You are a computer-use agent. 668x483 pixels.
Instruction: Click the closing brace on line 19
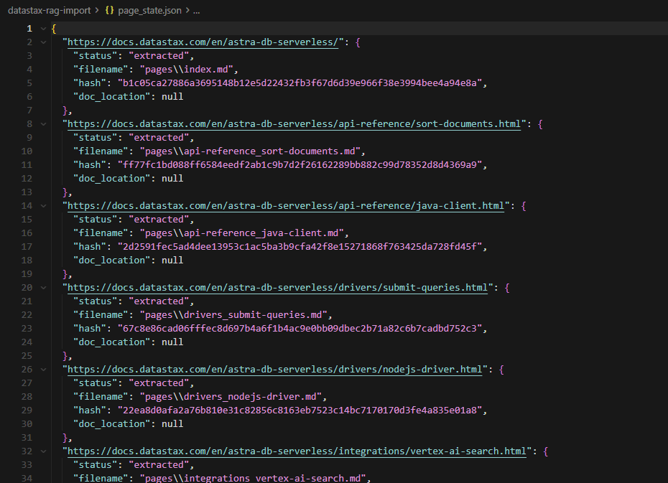(x=65, y=274)
